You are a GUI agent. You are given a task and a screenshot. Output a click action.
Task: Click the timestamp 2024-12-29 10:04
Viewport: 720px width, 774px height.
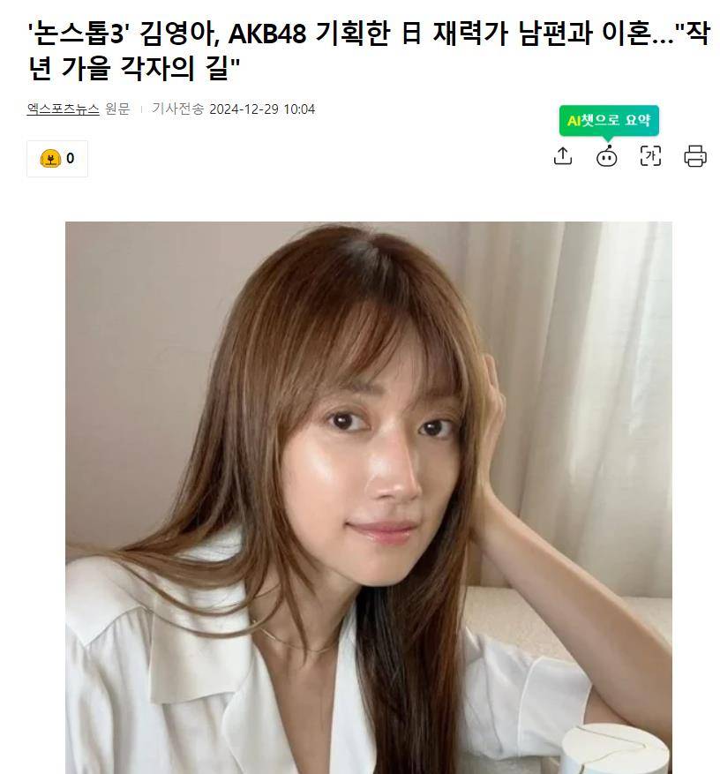click(262, 109)
